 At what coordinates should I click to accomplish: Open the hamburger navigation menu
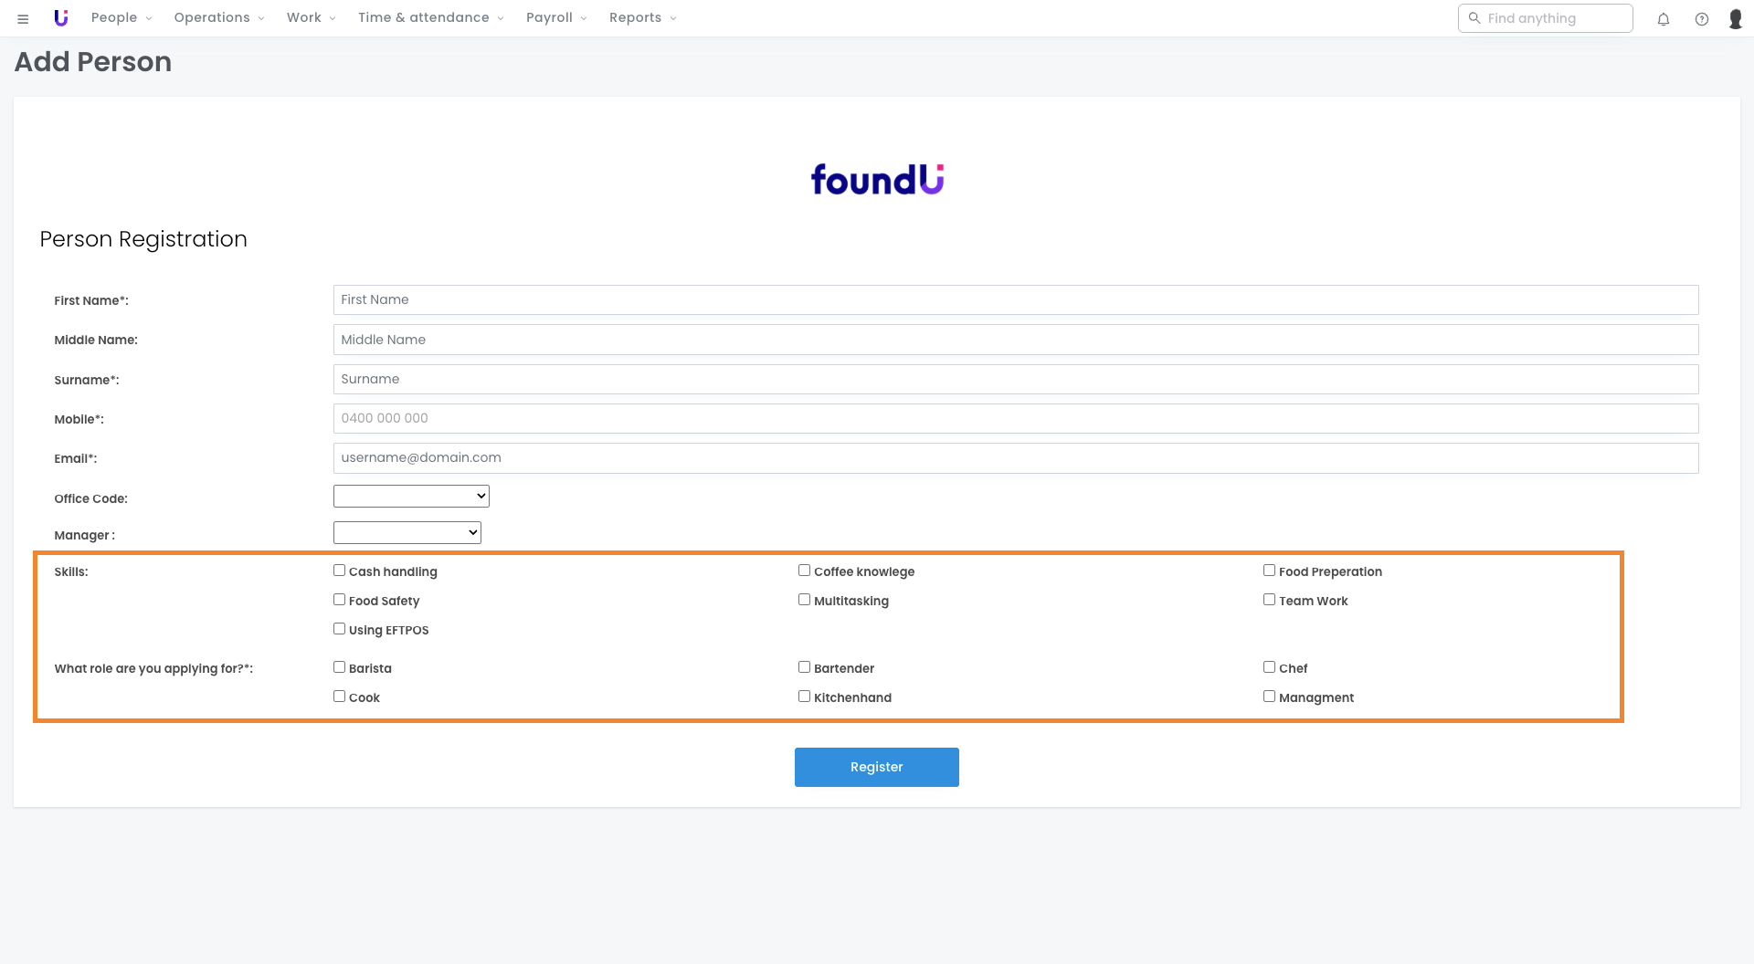pyautogui.click(x=23, y=18)
